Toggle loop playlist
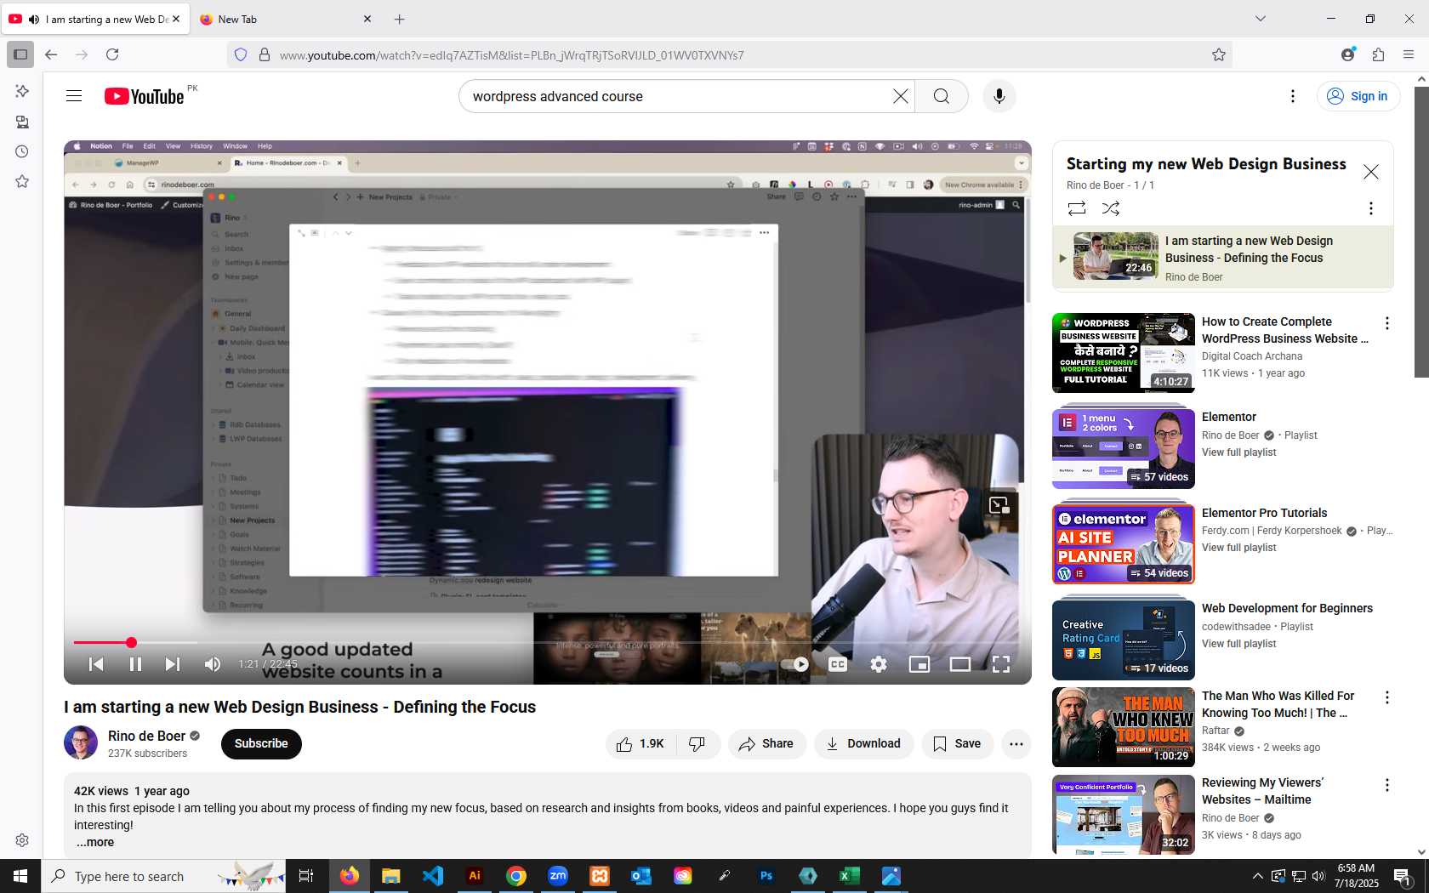1429x893 pixels. click(x=1076, y=208)
